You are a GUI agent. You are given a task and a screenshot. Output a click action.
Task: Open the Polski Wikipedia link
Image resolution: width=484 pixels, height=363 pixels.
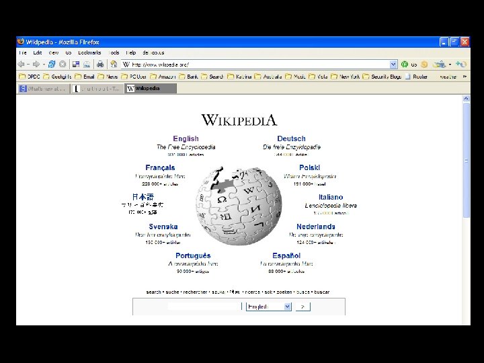pyautogui.click(x=310, y=167)
